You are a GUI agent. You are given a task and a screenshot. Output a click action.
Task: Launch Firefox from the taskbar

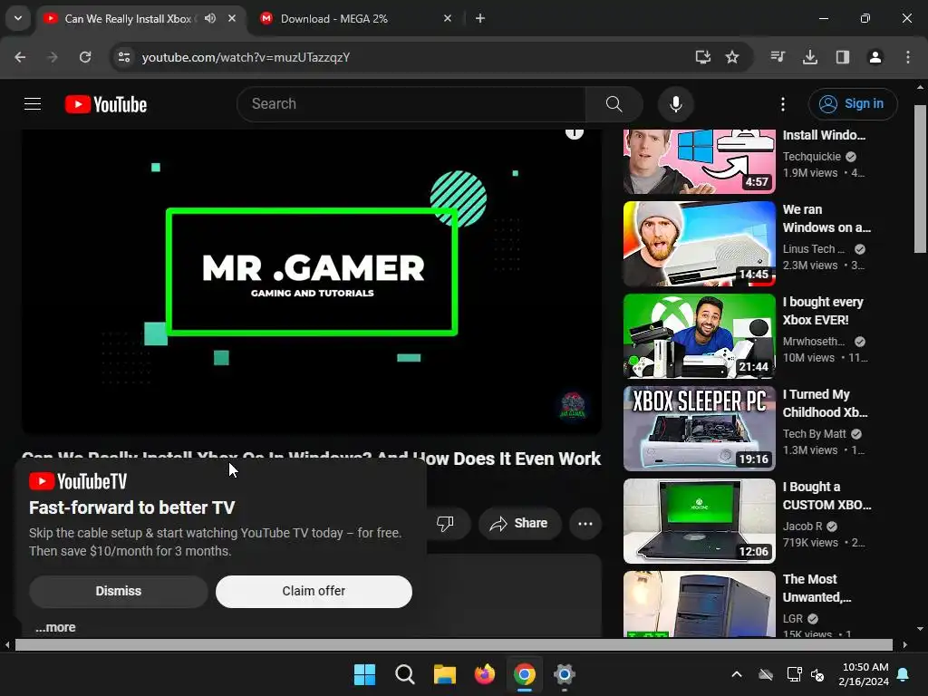[x=485, y=674]
